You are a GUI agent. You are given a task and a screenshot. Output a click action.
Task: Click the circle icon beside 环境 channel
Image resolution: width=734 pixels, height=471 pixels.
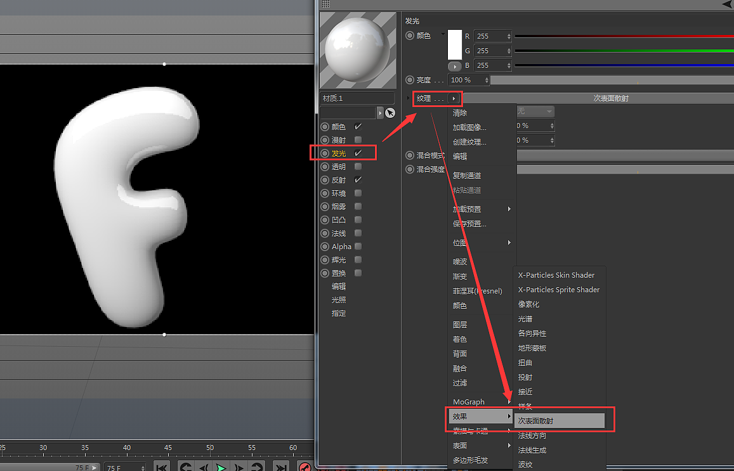click(x=325, y=193)
